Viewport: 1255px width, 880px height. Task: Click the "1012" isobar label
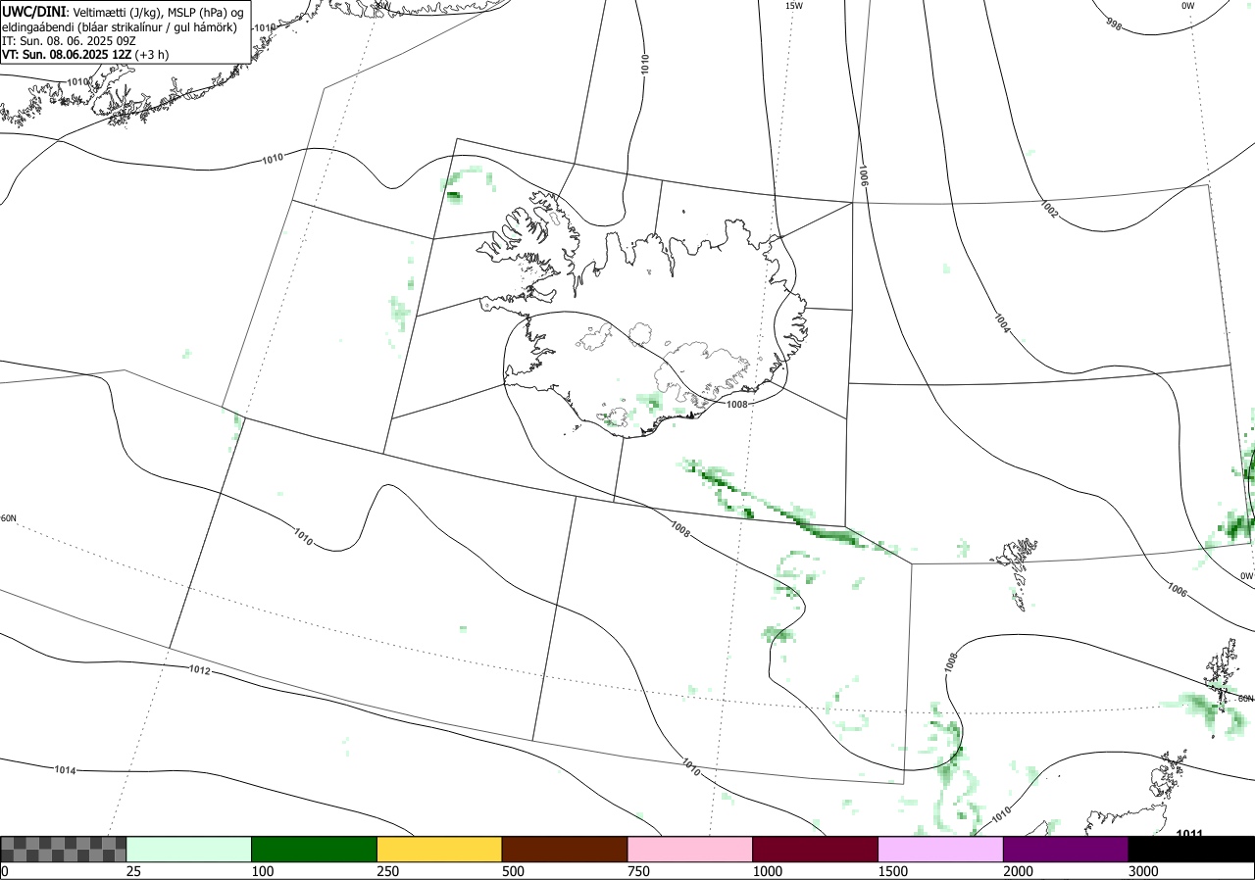(x=199, y=670)
